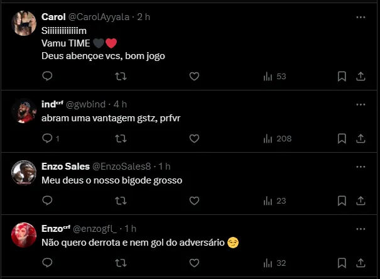This screenshot has height=279, width=380.
Task: Open ind's profile avatar picture
Action: coord(24,111)
